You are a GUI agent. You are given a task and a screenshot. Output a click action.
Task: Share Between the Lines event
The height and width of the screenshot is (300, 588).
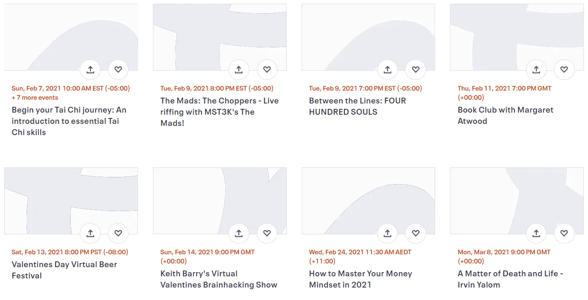pyautogui.click(x=387, y=69)
